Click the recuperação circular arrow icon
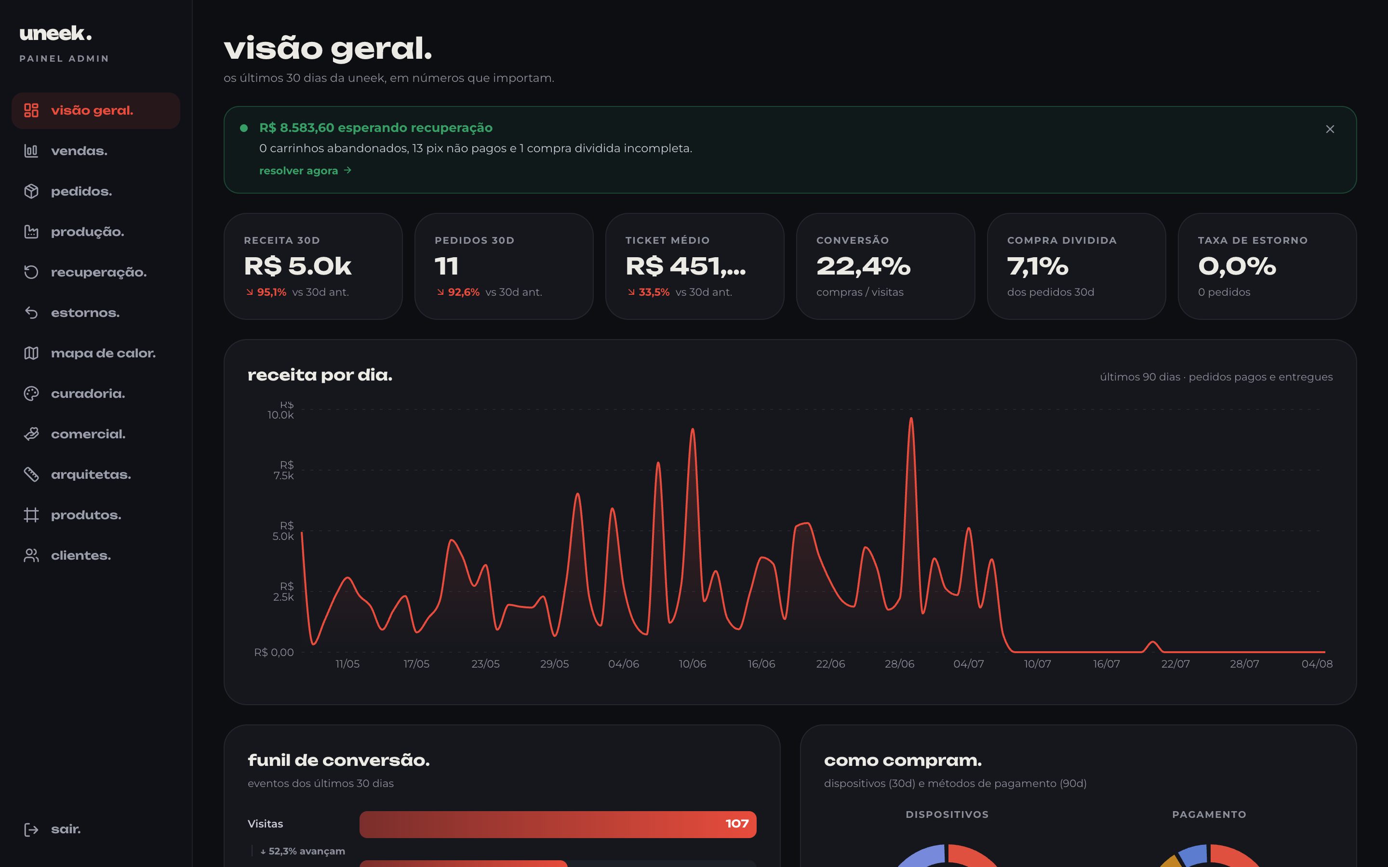This screenshot has width=1388, height=867. point(31,272)
